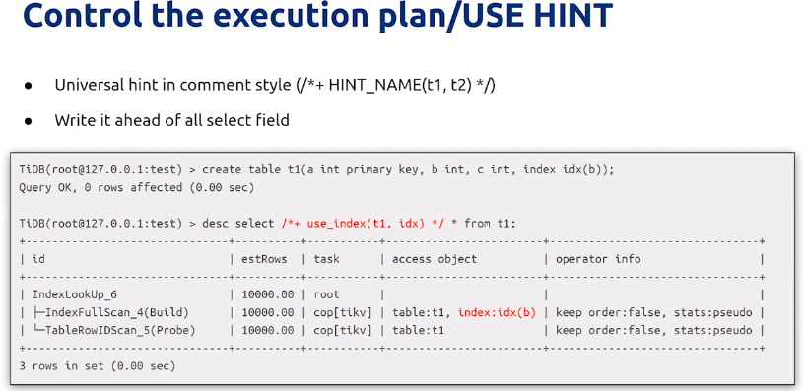Click the bullet 'Write it ahead of all select field'

[171, 120]
